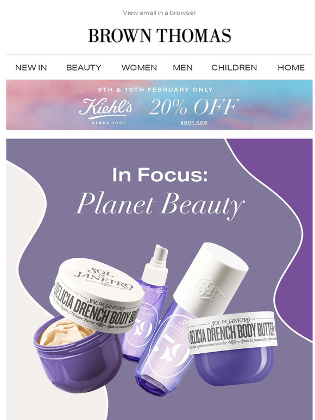315x420 pixels.
Task: Open the Planet Beauty headline
Action: (160, 205)
